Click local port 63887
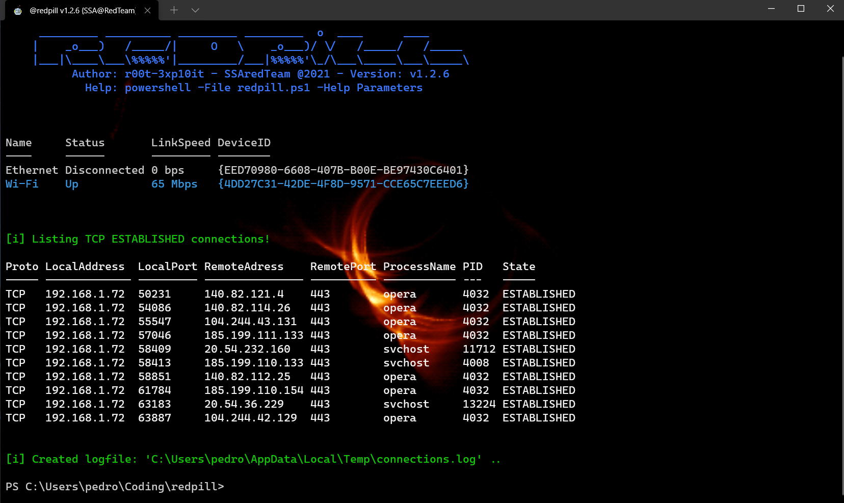The width and height of the screenshot is (844, 503). [154, 418]
